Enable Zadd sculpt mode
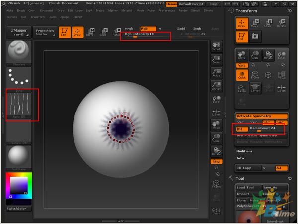This screenshot has width=298, height=224. pyautogui.click(x=181, y=29)
